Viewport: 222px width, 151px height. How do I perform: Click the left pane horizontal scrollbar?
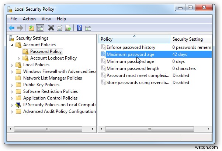pos(48,129)
